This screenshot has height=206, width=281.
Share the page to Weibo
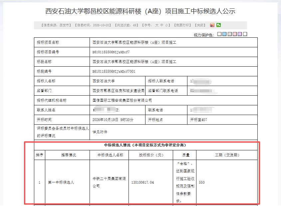click(212, 25)
